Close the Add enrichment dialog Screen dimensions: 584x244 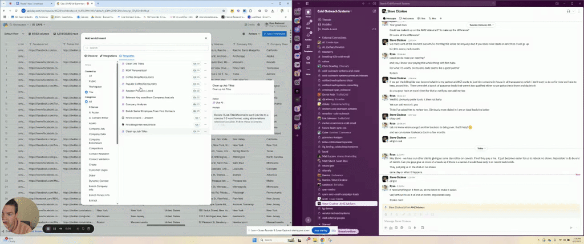pos(206,38)
